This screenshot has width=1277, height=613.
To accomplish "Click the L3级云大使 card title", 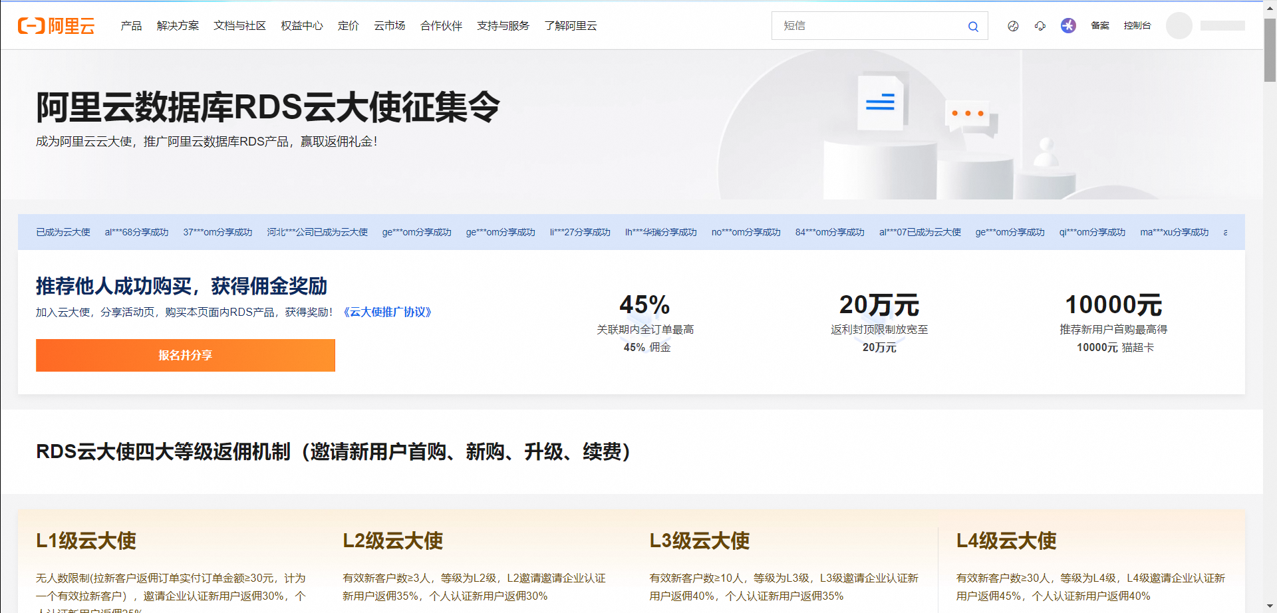I will point(700,541).
